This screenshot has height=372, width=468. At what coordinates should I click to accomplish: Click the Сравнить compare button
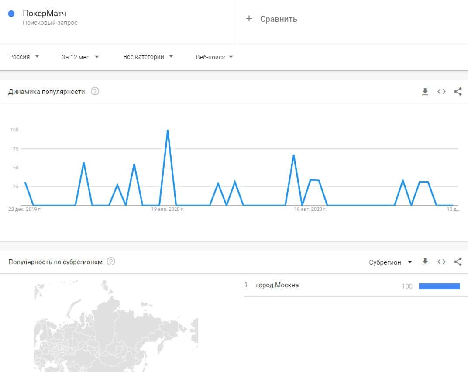271,19
